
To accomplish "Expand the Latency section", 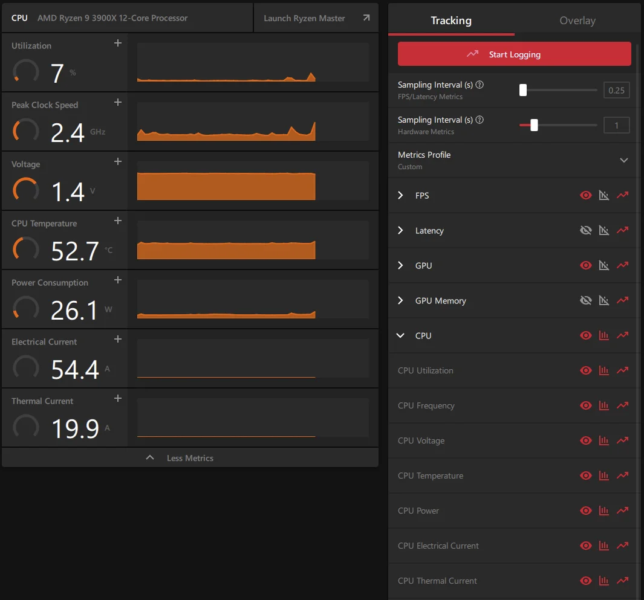I will pos(400,230).
